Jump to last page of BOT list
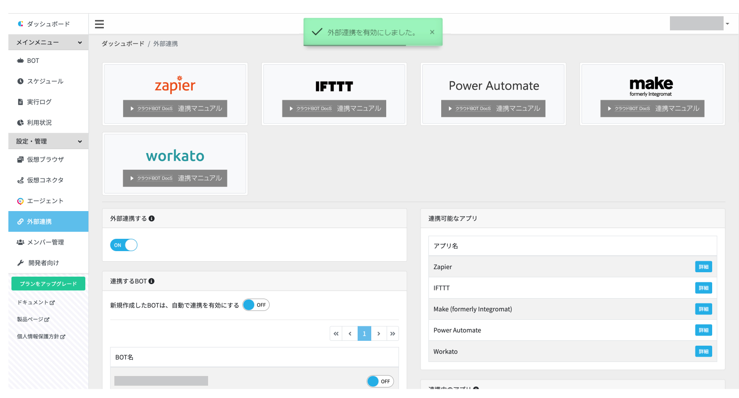 click(393, 333)
